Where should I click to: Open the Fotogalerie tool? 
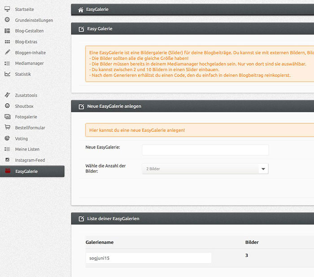click(26, 117)
